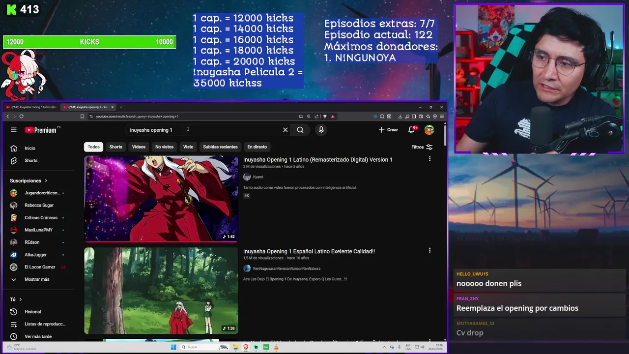Screen dimensions: 629x354
Task: Open MaxiLunaPMY subscription channel
Action: coord(37,230)
